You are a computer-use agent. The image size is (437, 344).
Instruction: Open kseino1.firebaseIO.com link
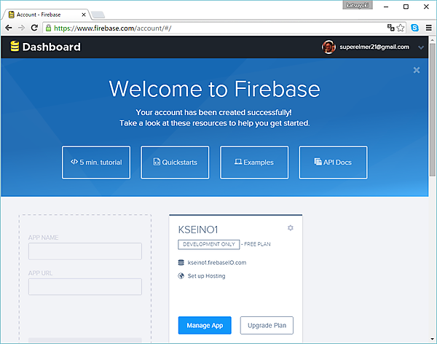pyautogui.click(x=217, y=262)
